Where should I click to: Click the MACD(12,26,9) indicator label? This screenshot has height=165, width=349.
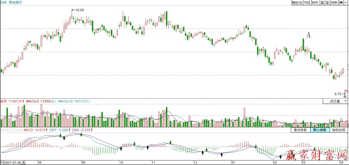(8, 130)
